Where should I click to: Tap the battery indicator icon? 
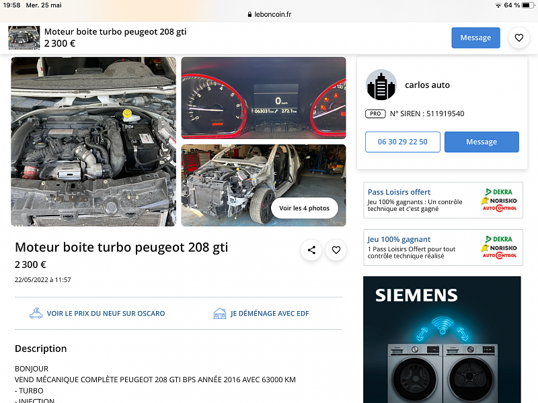(528, 5)
